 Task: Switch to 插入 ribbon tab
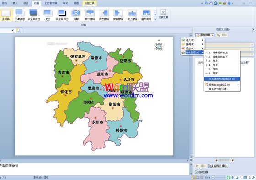click(x=15, y=3)
